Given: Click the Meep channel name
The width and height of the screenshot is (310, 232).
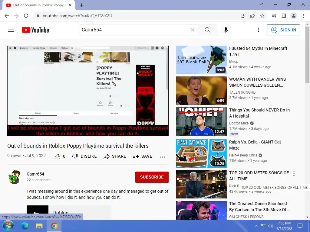Looking at the screenshot, I should 234,62.
